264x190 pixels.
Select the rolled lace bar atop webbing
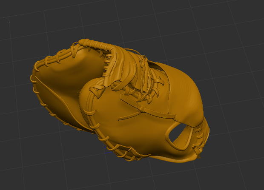(x=96, y=45)
